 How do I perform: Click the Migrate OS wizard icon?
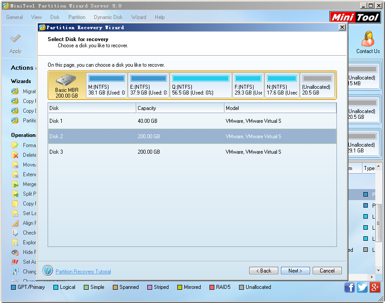tap(15, 91)
